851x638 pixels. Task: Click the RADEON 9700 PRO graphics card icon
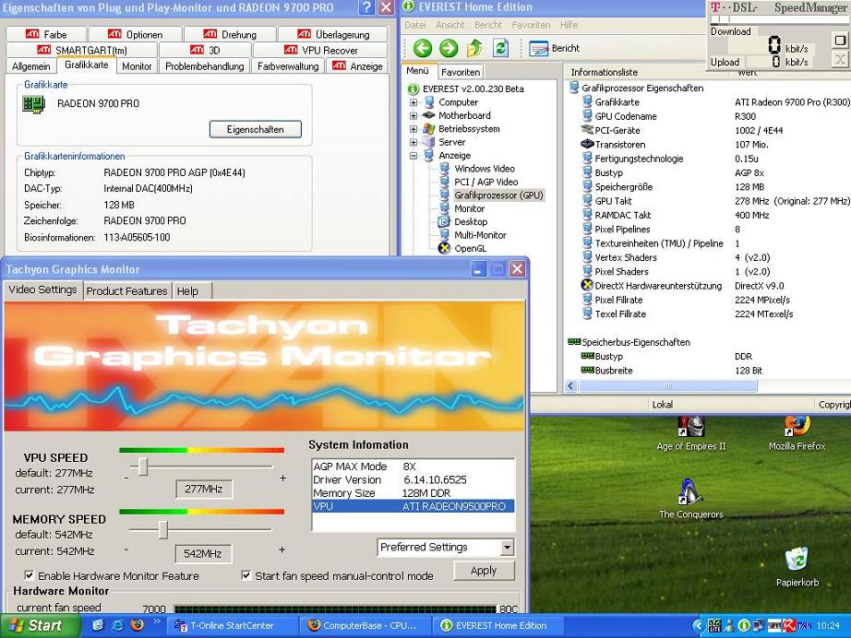(33, 103)
